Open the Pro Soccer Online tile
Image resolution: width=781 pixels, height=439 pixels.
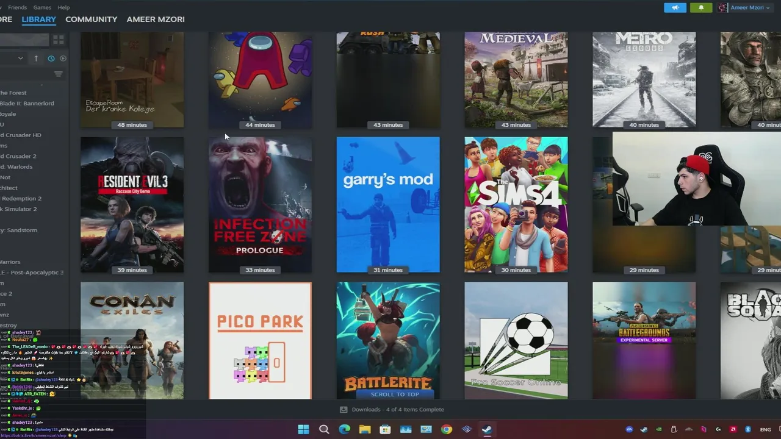coord(516,340)
